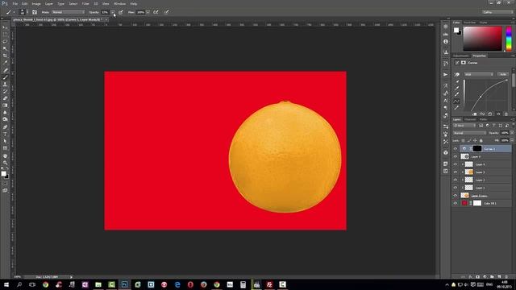Open the Window menu

pos(119,3)
